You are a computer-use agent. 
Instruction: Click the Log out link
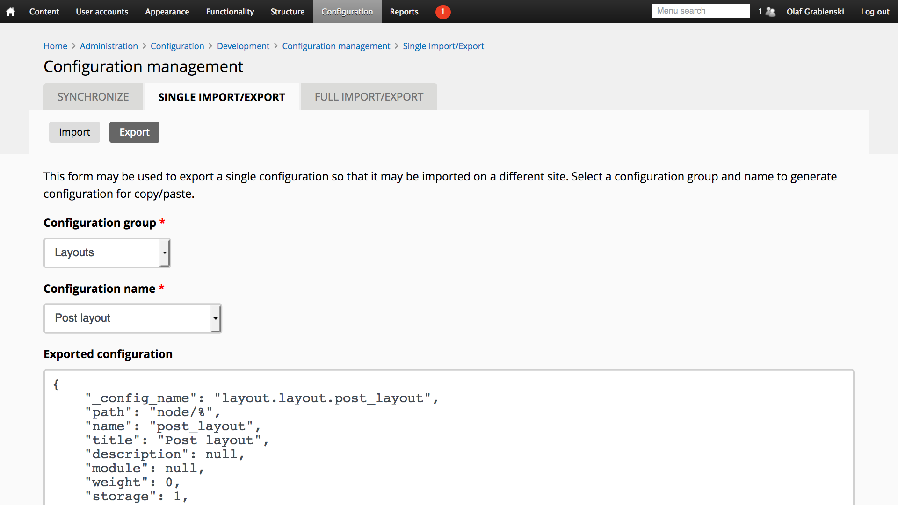pyautogui.click(x=875, y=12)
